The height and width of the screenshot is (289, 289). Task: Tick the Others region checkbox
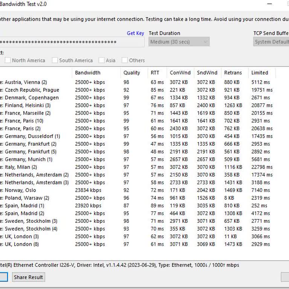(x=125, y=60)
